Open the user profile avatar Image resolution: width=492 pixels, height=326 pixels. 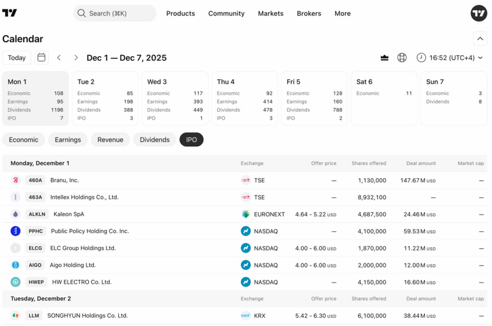pos(479,13)
